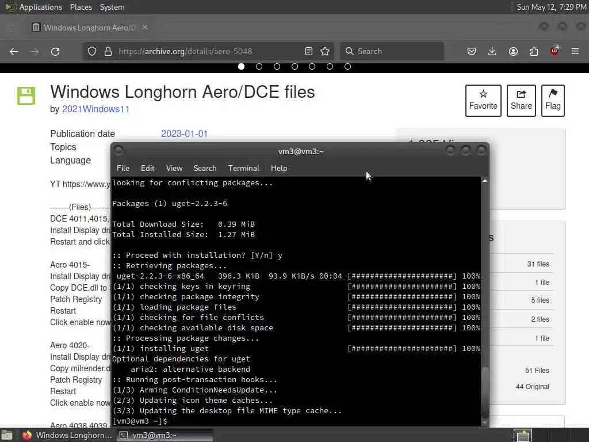Click the 44 Original entry
The image size is (589, 442).
click(x=532, y=387)
